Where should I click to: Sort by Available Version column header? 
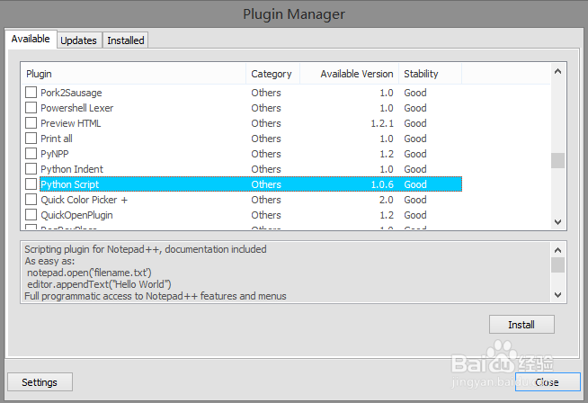tap(349, 74)
